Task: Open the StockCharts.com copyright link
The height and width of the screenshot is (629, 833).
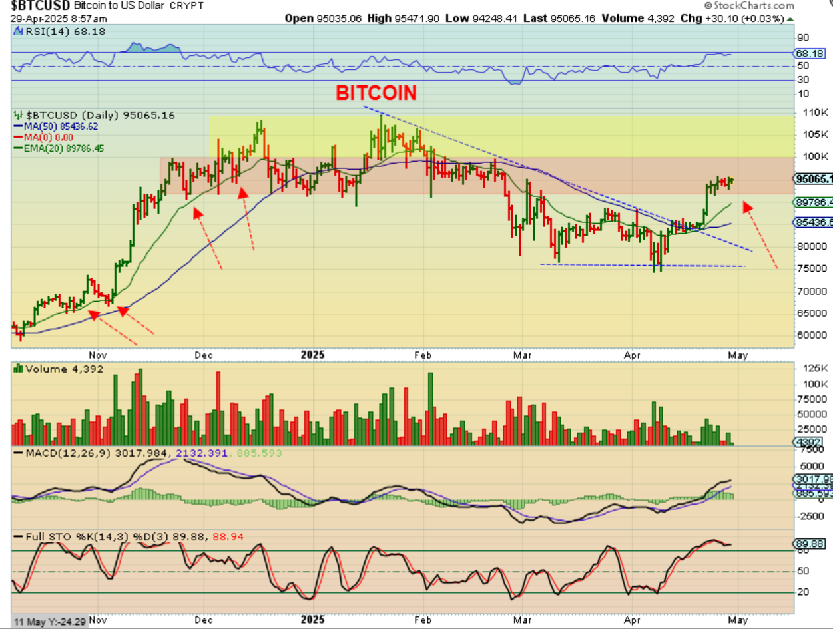Action: click(x=749, y=5)
